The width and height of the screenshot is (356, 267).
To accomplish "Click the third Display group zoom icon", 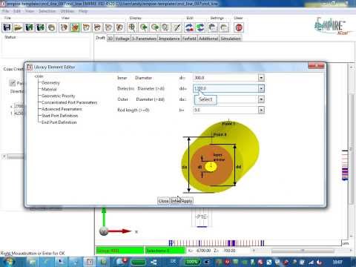I will pyautogui.click(x=154, y=27).
